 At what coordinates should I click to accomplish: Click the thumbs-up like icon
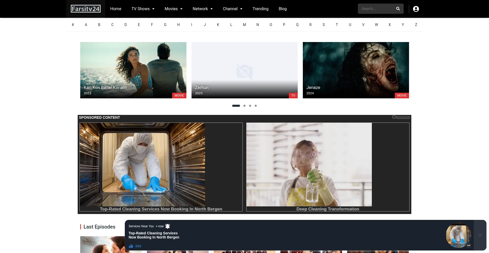coord(131,246)
